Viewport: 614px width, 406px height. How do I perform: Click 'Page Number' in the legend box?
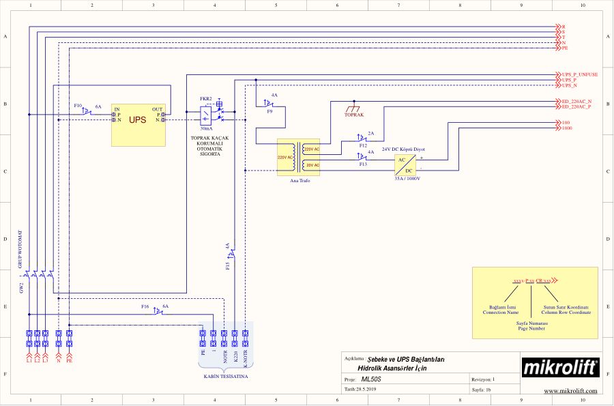point(531,328)
